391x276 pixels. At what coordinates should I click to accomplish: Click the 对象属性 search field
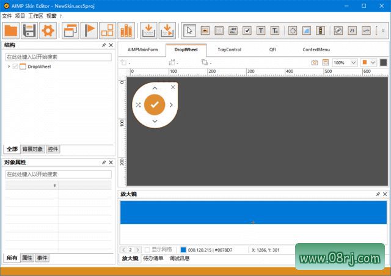(59, 174)
